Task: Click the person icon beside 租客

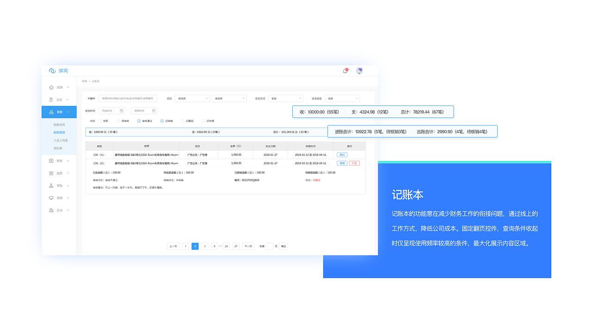Action: 51,112
